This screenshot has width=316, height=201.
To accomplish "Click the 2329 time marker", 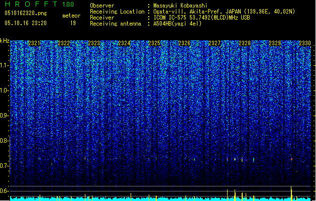I will click(x=275, y=43).
